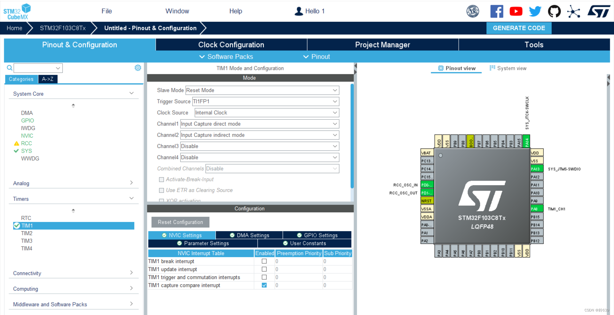The width and height of the screenshot is (614, 315).
Task: Select the NRST pin on the chip
Action: (x=427, y=201)
